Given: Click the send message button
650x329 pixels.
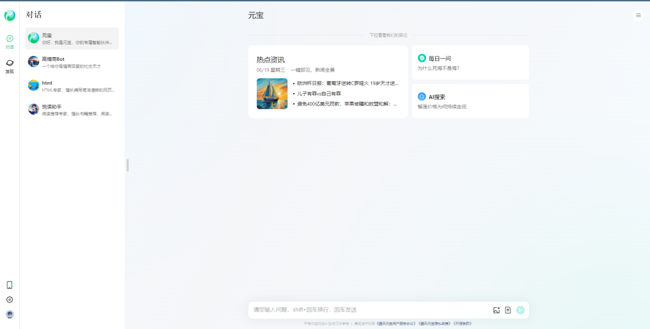Looking at the screenshot, I should coord(520,310).
